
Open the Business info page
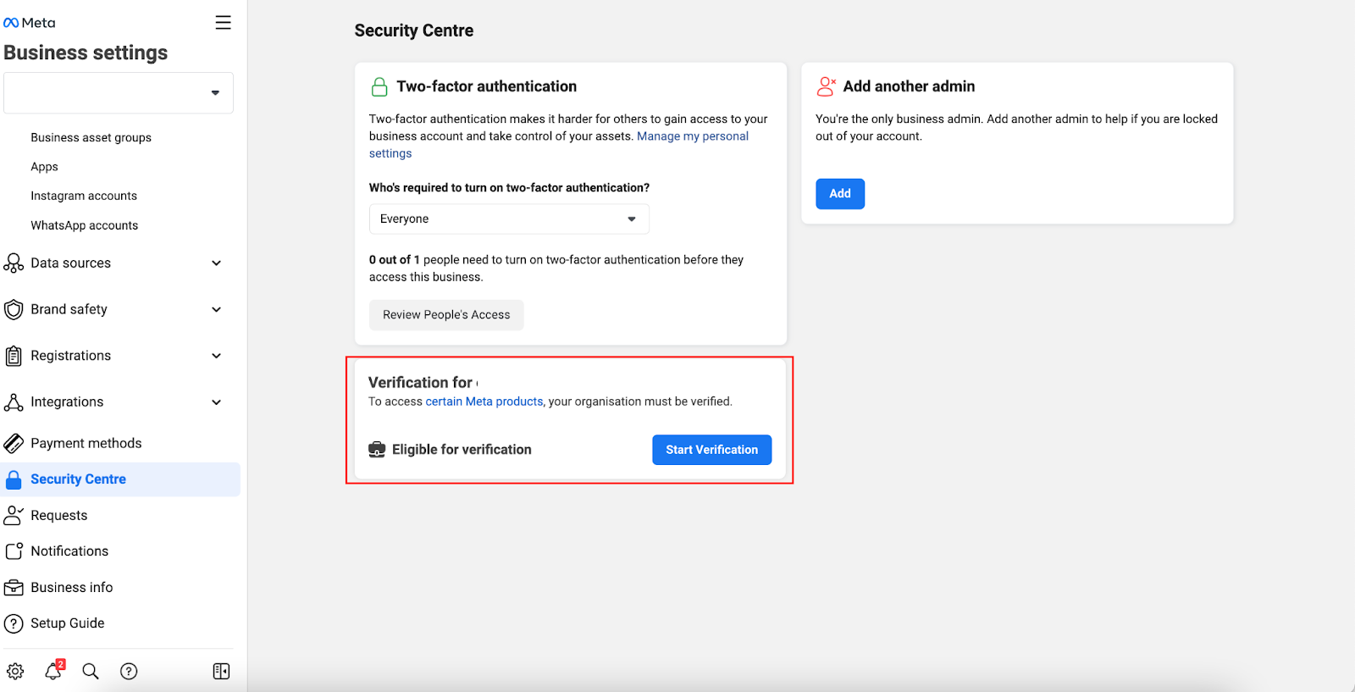tap(71, 587)
